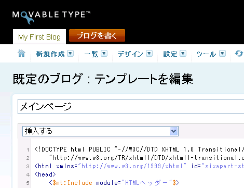Viewport: 244px width, 188px height.
Task: Open the 設定 menu
Action: click(170, 54)
